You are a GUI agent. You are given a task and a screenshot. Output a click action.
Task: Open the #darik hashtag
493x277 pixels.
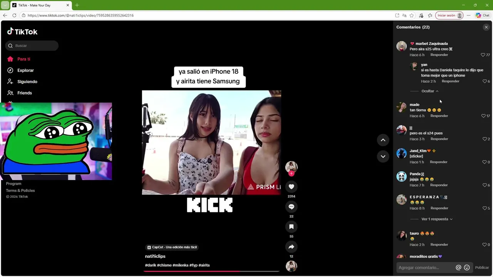click(151, 265)
